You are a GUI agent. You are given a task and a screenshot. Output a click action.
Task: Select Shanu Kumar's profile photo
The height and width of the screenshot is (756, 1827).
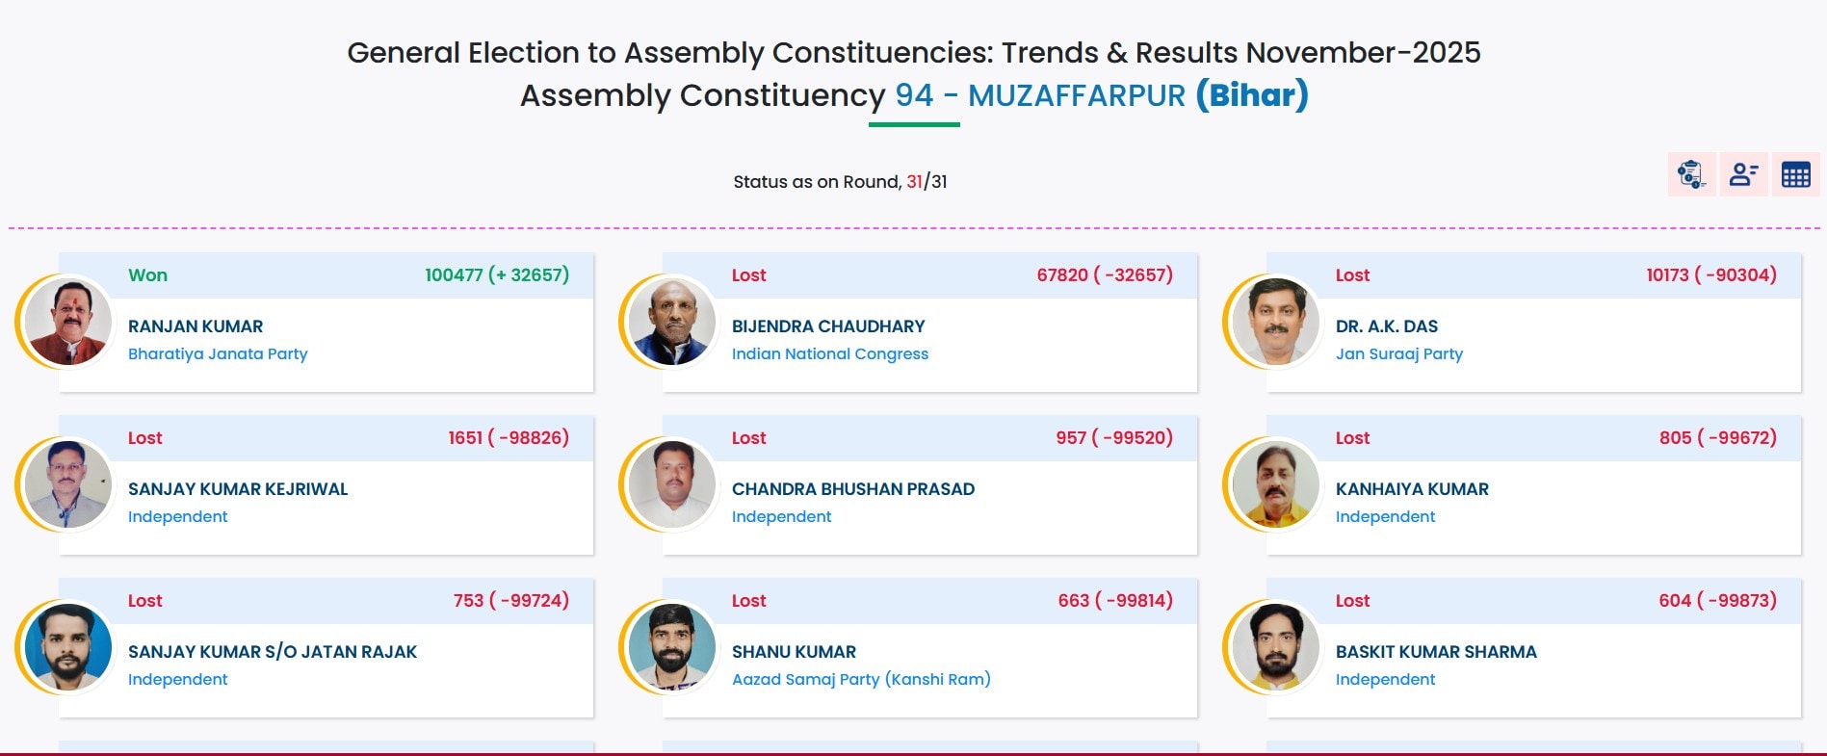(671, 647)
